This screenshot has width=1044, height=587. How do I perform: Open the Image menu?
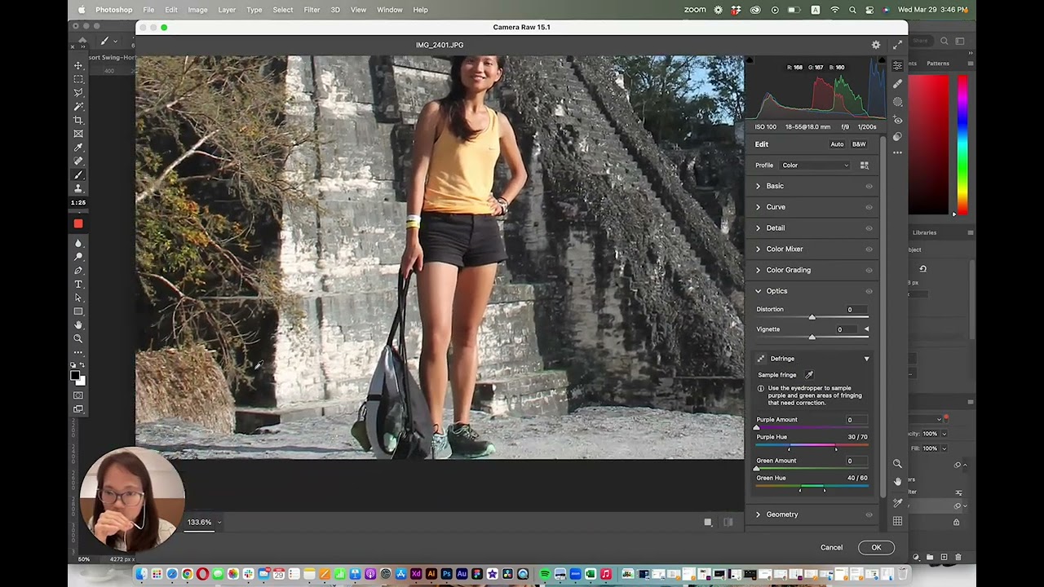click(x=197, y=10)
